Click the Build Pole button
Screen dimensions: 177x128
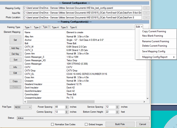tap(120, 124)
